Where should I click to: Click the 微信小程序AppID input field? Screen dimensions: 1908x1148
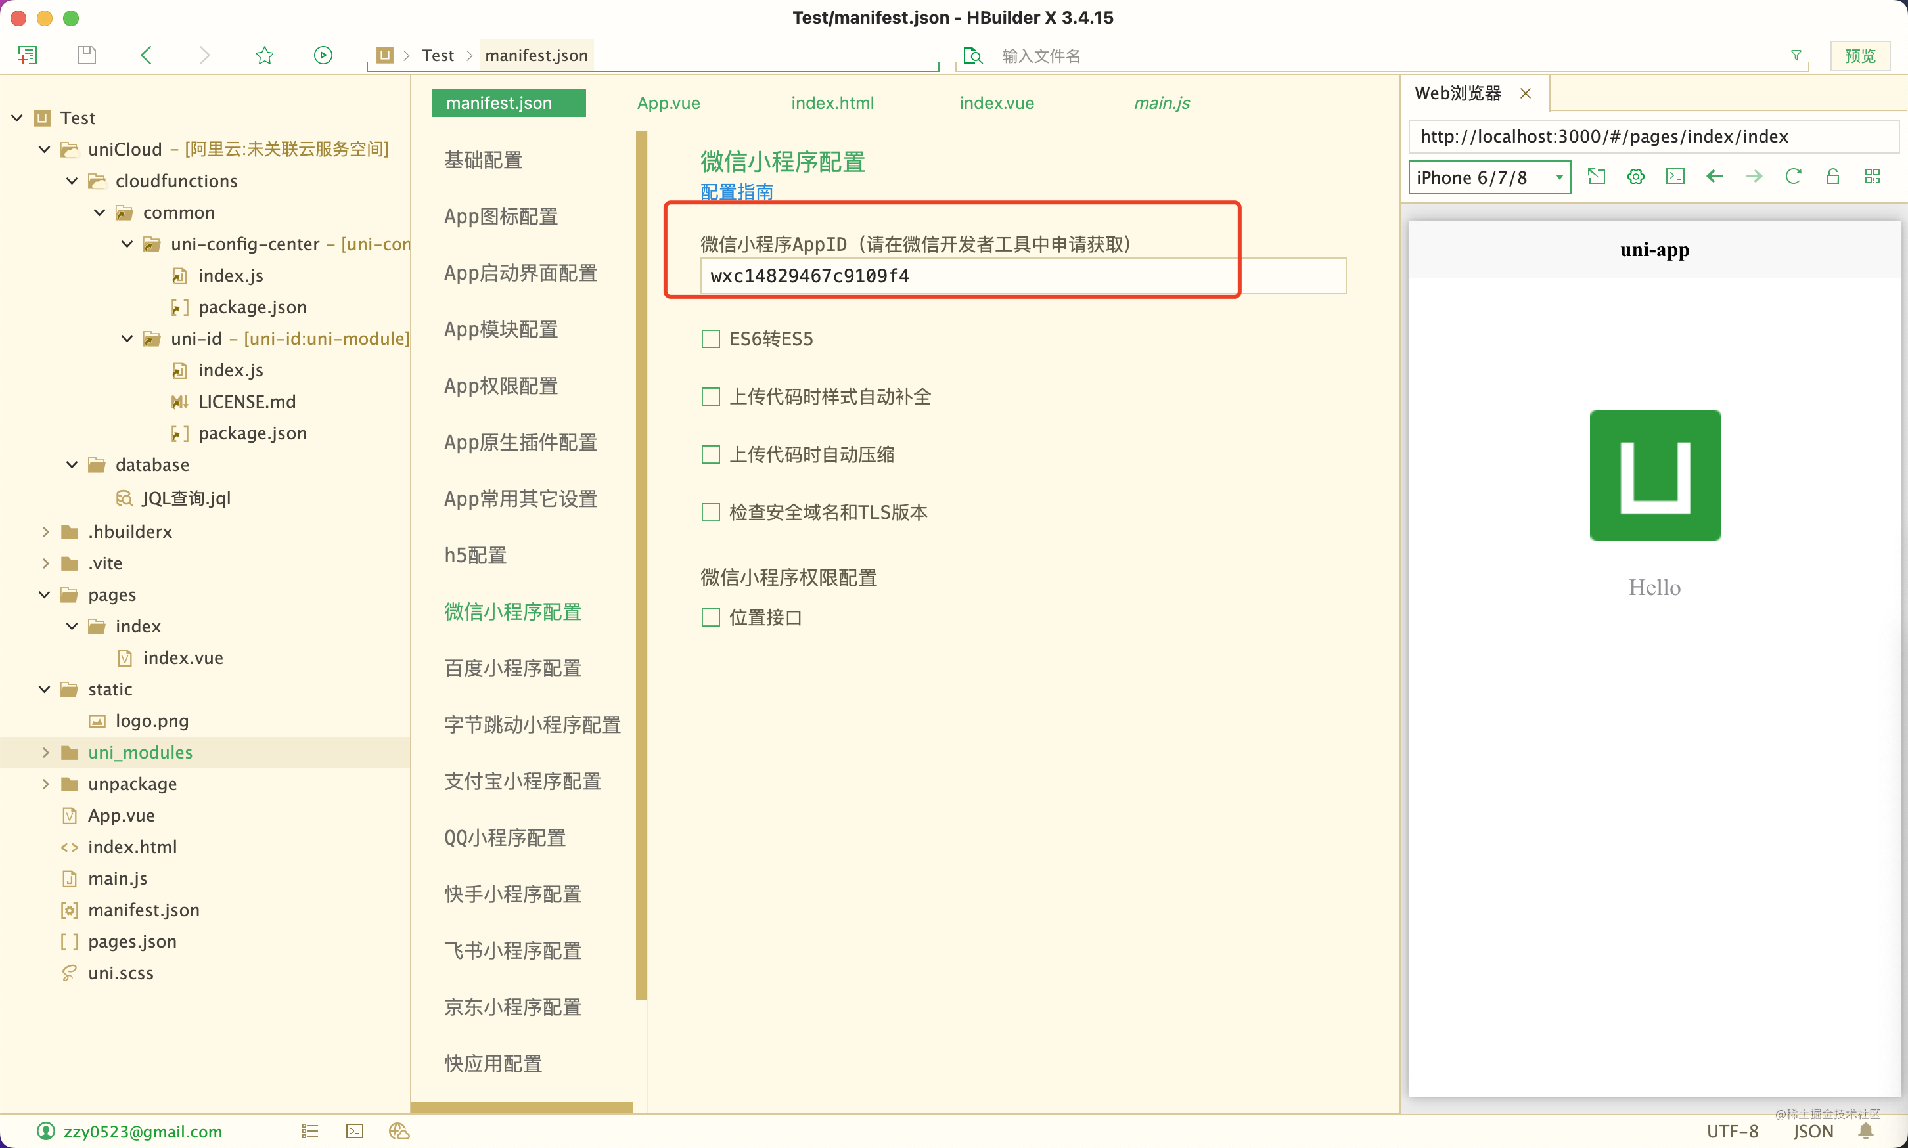[1023, 276]
